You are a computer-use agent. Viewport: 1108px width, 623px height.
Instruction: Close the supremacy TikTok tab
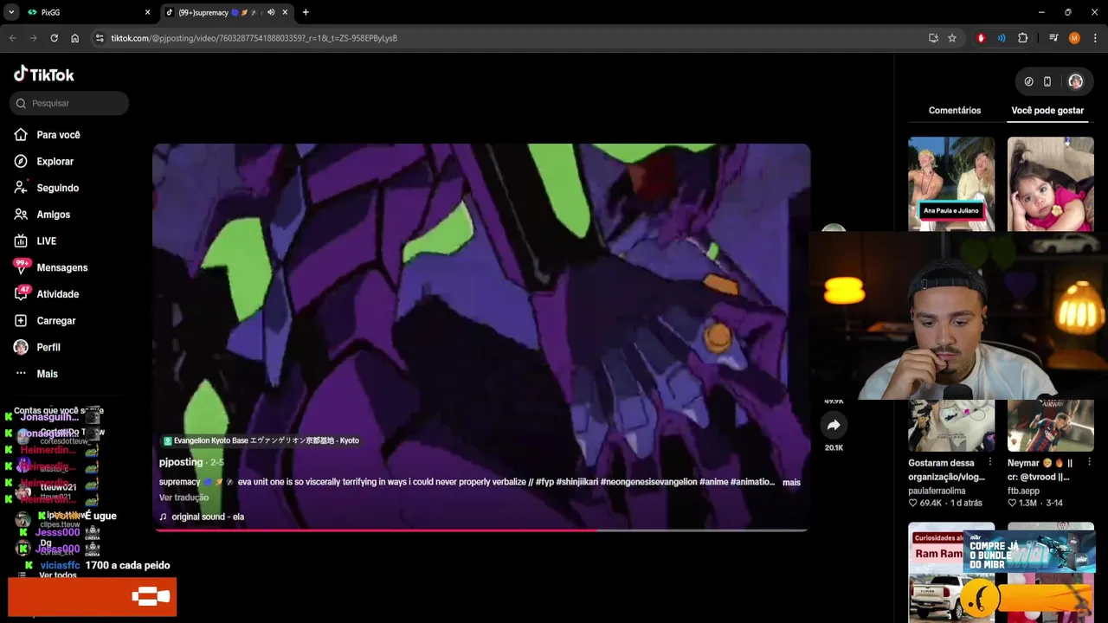[x=285, y=12]
